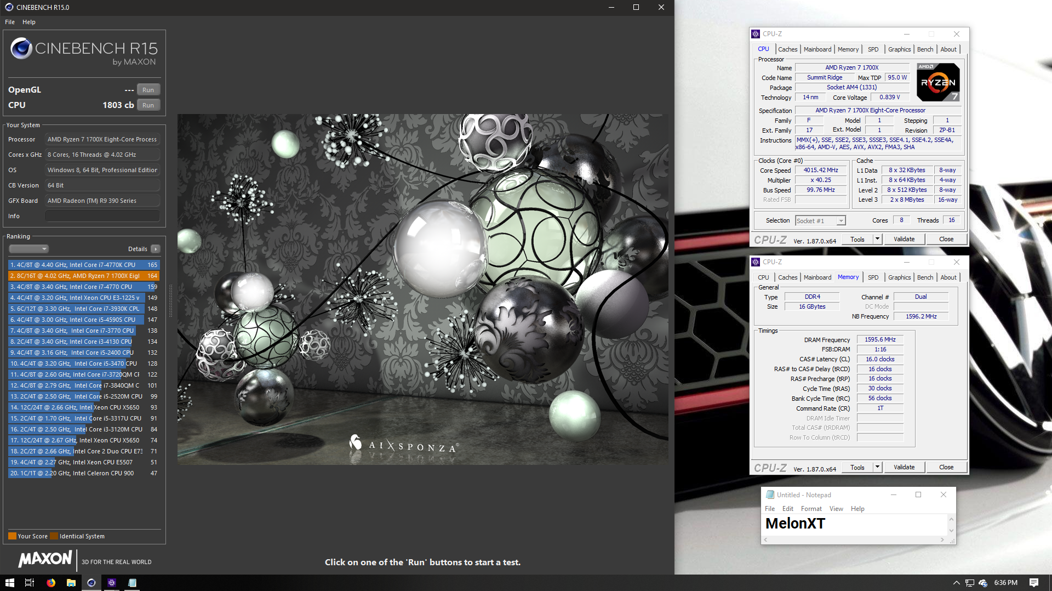Click the Identical System legend swatch
This screenshot has width=1052, height=591.
[54, 536]
